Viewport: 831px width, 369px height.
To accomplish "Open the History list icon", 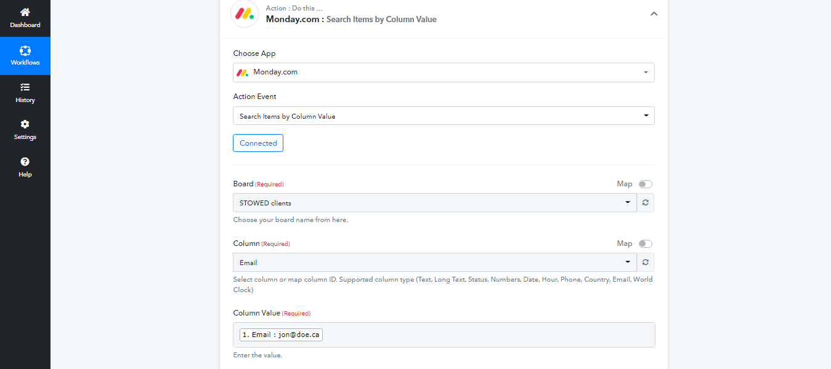I will click(x=25, y=87).
